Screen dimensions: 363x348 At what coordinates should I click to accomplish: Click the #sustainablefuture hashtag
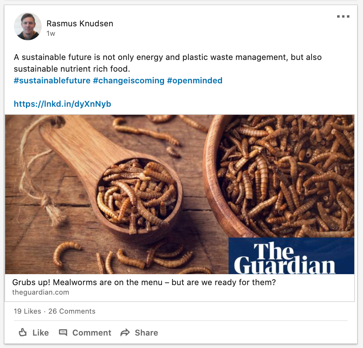[x=52, y=81]
